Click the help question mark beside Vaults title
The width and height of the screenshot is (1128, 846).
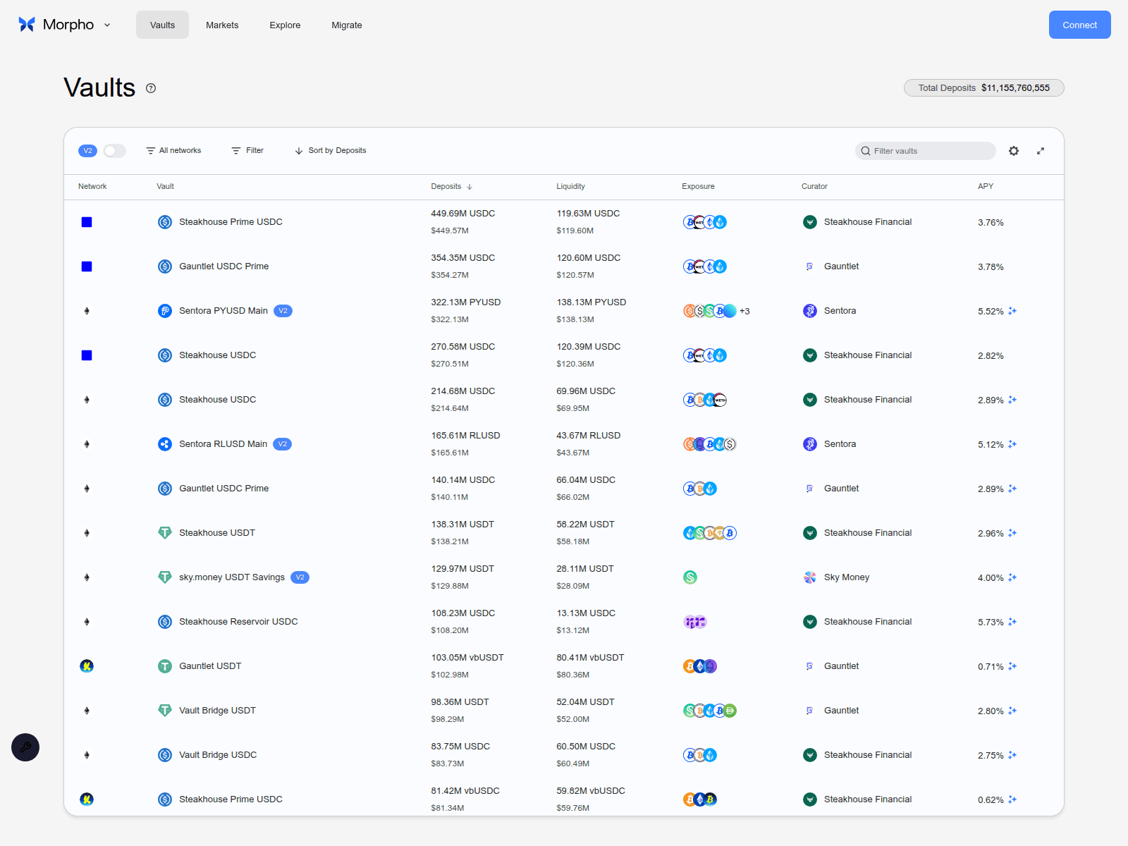[x=150, y=88]
